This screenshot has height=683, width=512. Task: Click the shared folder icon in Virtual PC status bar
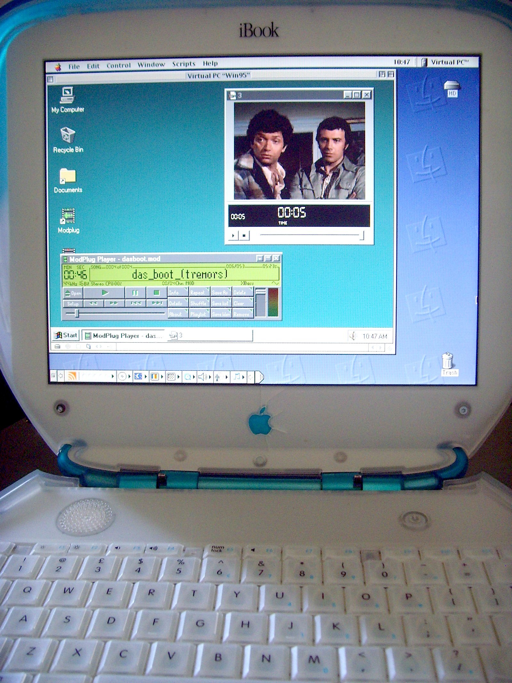[89, 346]
